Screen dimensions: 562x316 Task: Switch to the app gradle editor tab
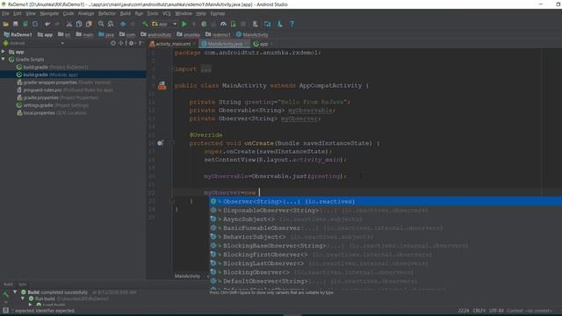tap(263, 44)
